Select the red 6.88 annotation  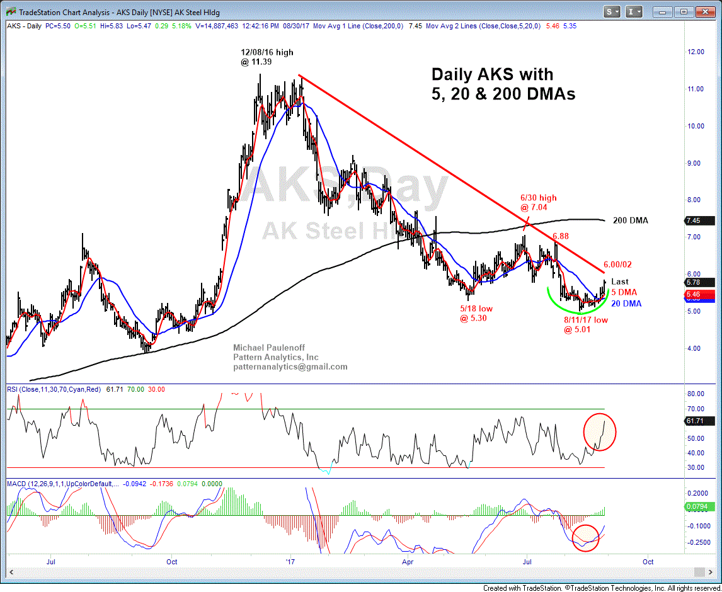[561, 236]
